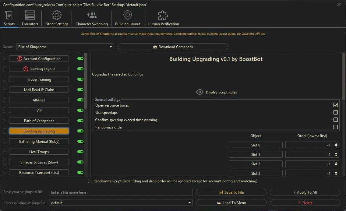Select the Building Layout pin icon
The image size is (346, 211).
pyautogui.click(x=127, y=16)
